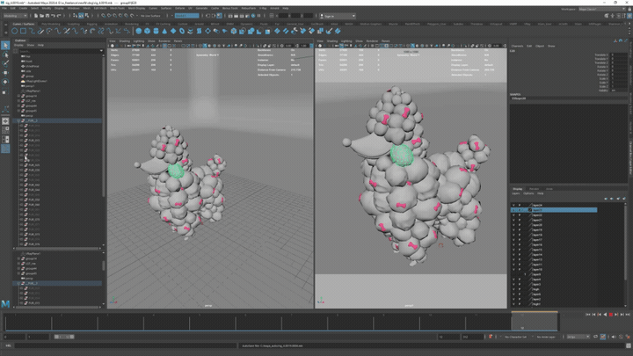Select VRayLightDome1 in the Outliner

[x=36, y=81]
